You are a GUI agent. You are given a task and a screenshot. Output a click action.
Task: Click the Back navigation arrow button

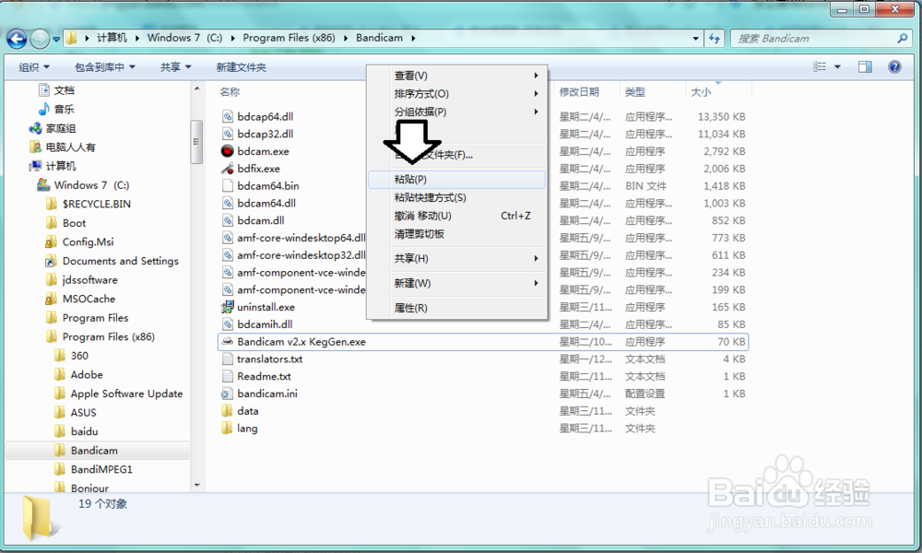[17, 39]
